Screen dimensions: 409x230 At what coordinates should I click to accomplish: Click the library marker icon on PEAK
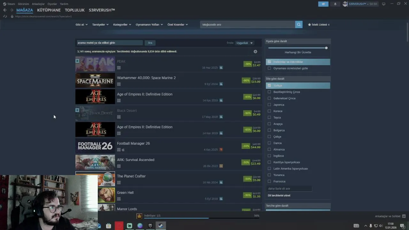tap(77, 61)
